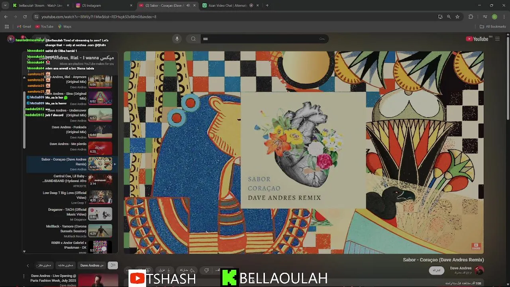This screenshot has width=510, height=287.
Task: Open the apps grid in bookmarks bar
Action: 7,27
